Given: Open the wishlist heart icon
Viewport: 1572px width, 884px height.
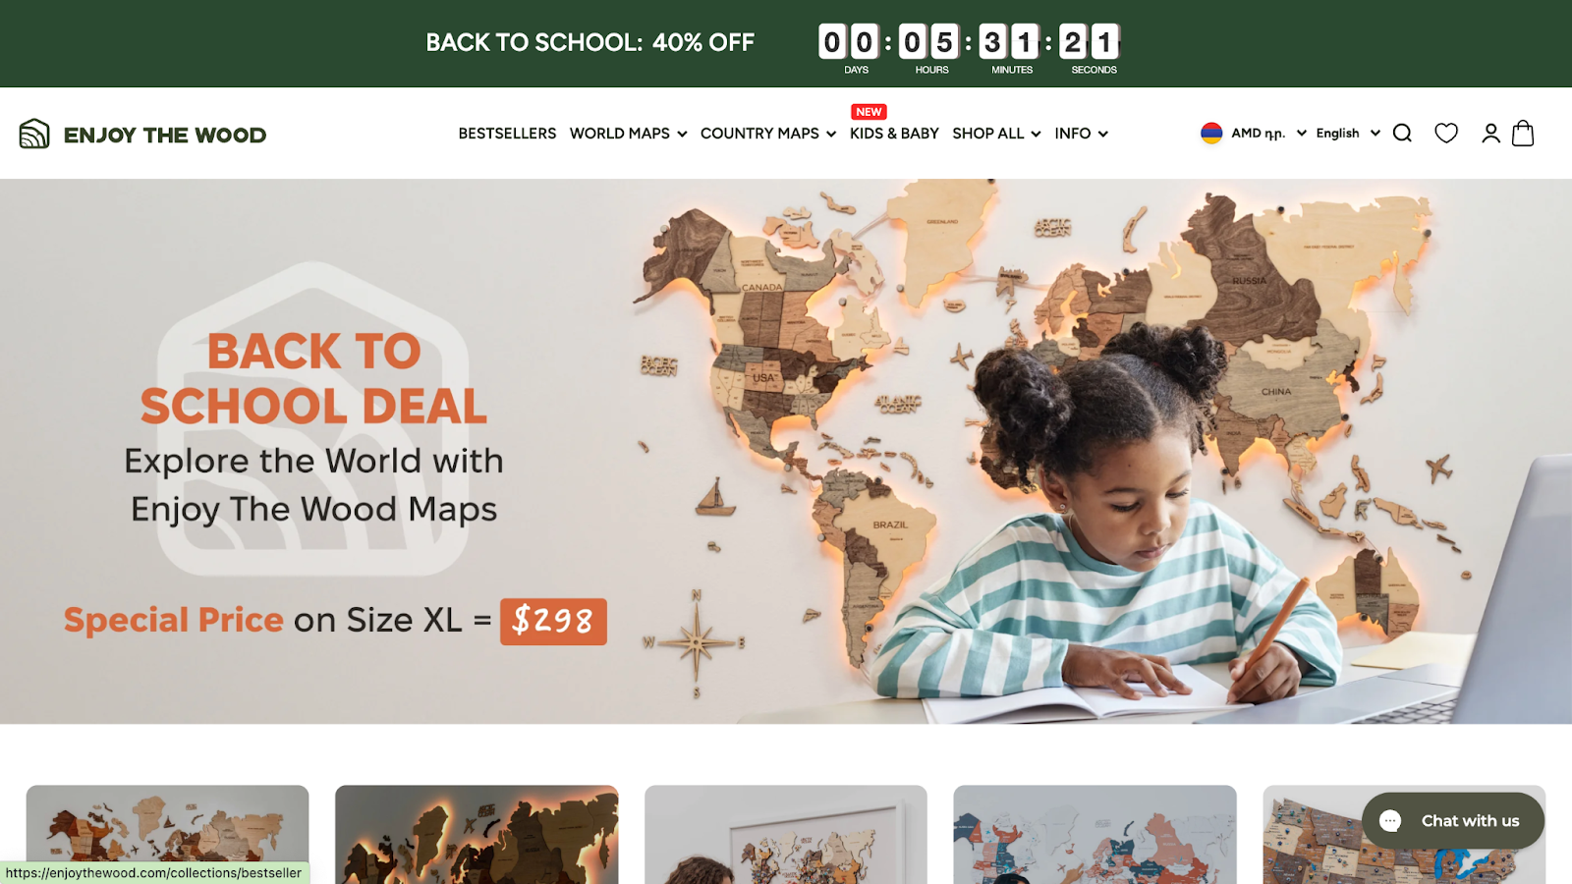Looking at the screenshot, I should coord(1446,134).
